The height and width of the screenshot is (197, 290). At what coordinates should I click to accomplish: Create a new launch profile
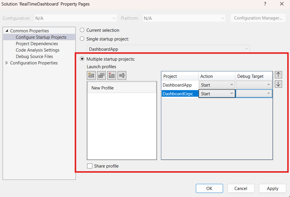click(x=91, y=75)
